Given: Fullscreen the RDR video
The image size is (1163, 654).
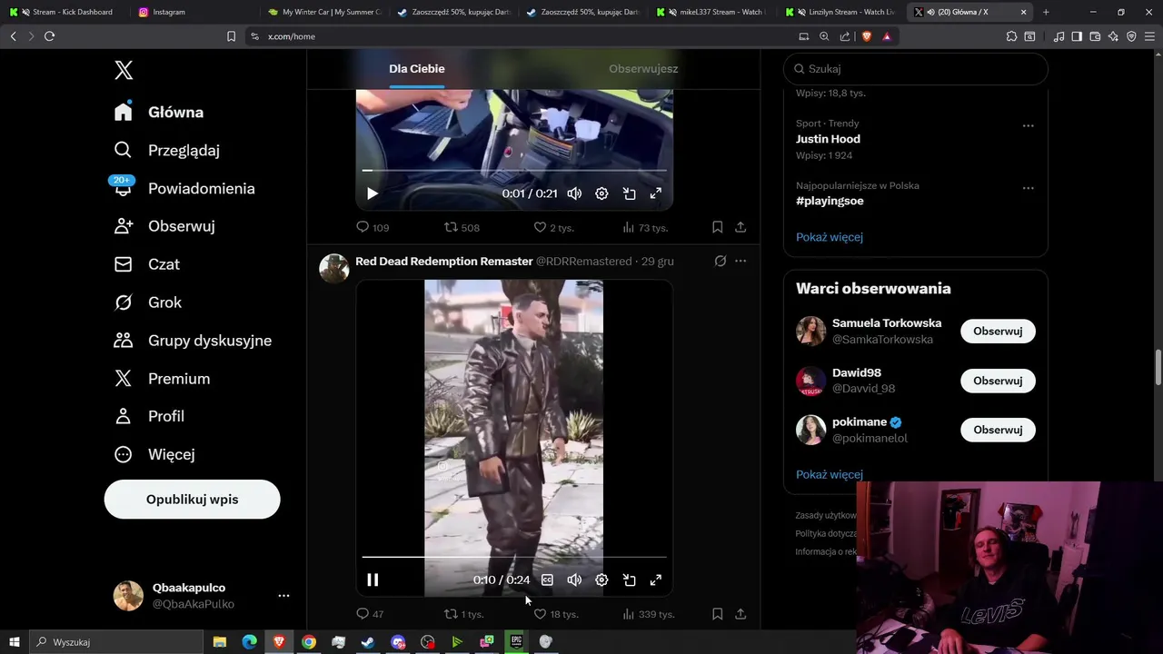Looking at the screenshot, I should (656, 580).
